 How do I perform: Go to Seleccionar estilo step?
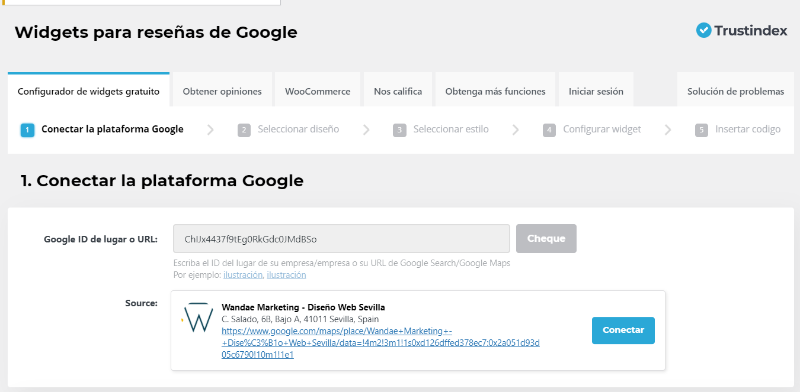point(451,129)
